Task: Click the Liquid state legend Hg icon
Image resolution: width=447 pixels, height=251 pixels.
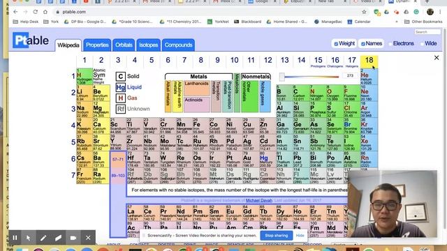Action: 121,87
